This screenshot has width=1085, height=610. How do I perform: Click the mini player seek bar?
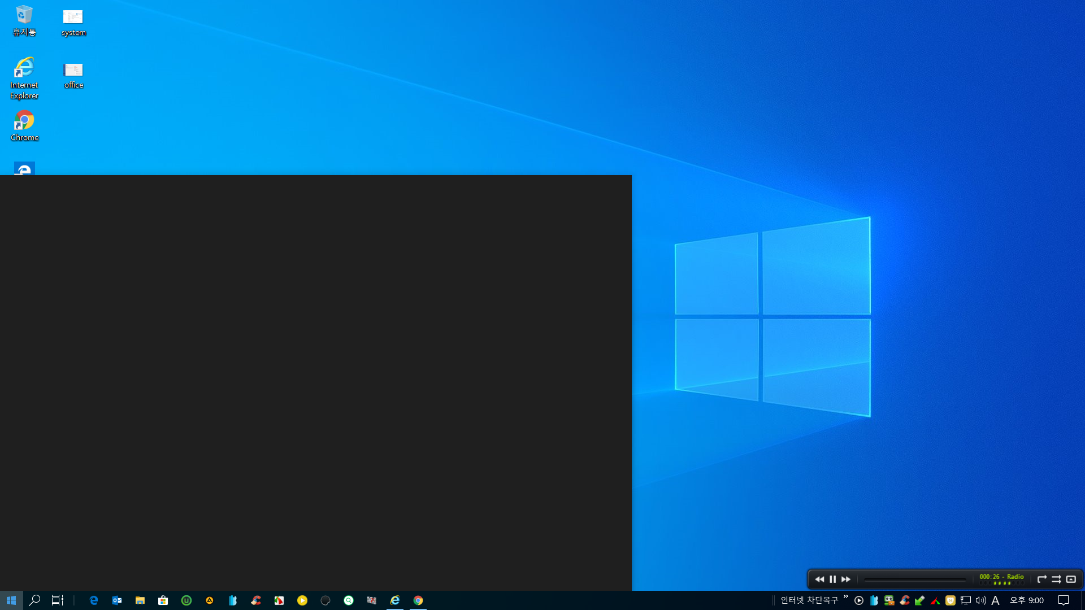pyautogui.click(x=915, y=579)
